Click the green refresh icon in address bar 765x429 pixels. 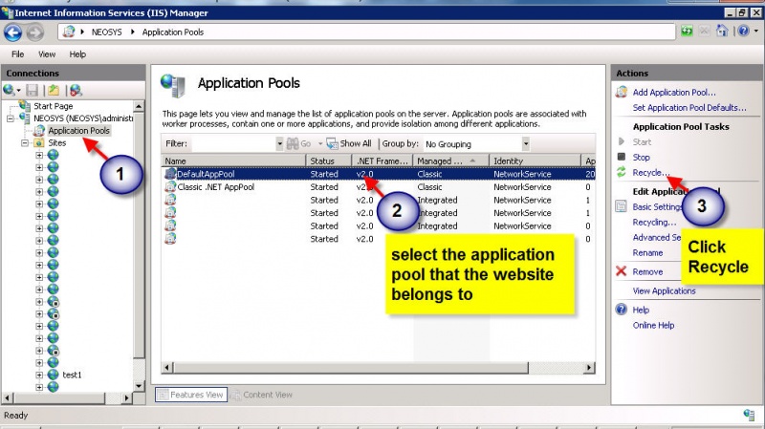click(687, 32)
